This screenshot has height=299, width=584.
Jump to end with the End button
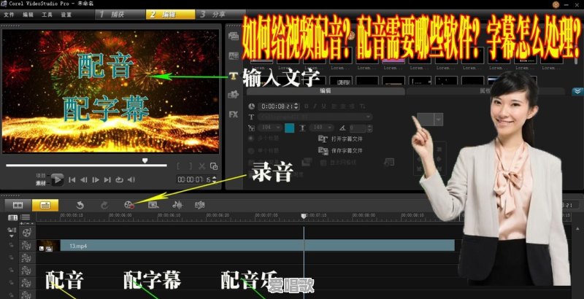point(107,179)
